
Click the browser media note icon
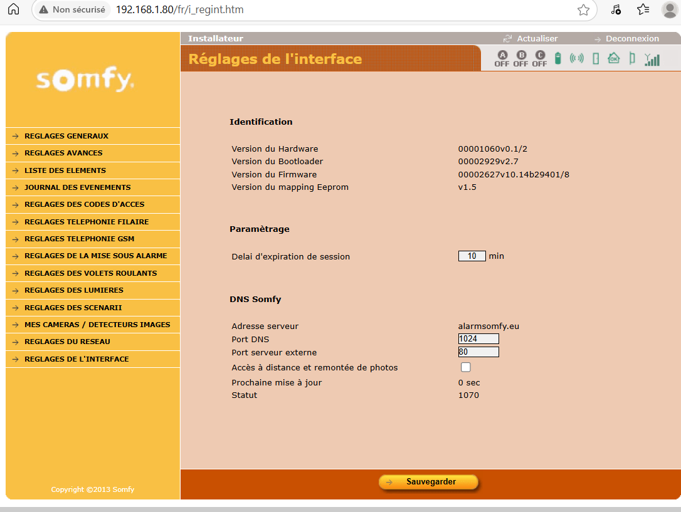click(x=616, y=9)
